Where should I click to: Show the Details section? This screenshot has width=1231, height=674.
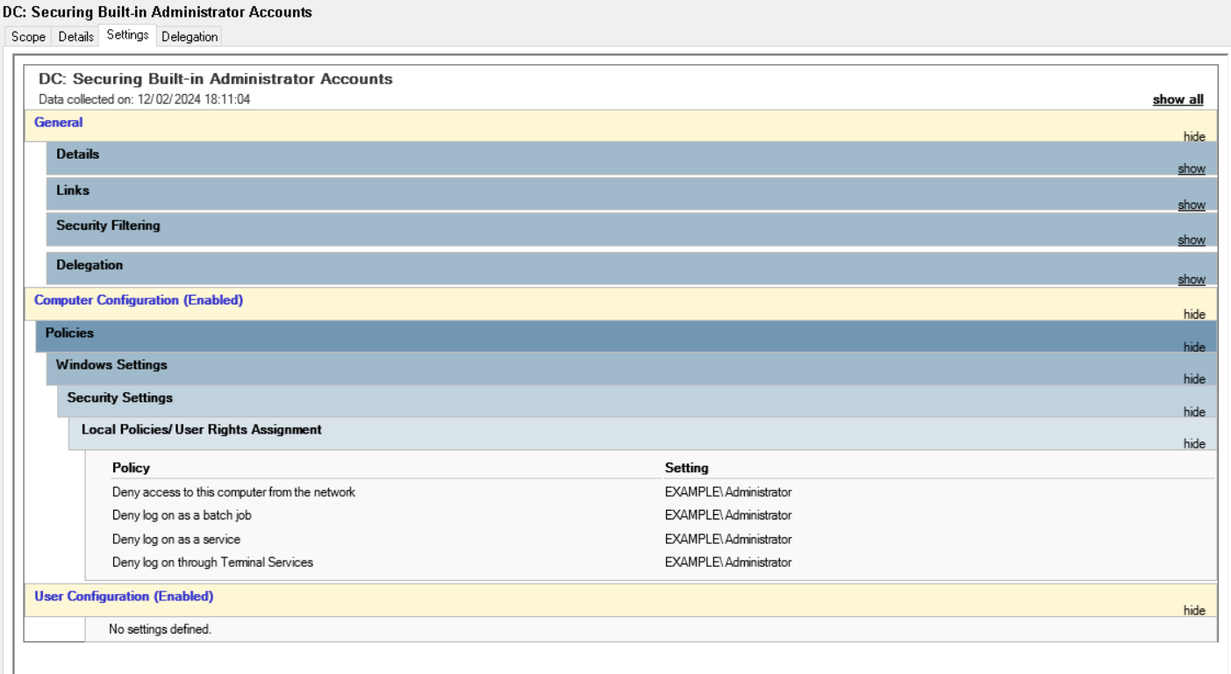(x=1191, y=169)
